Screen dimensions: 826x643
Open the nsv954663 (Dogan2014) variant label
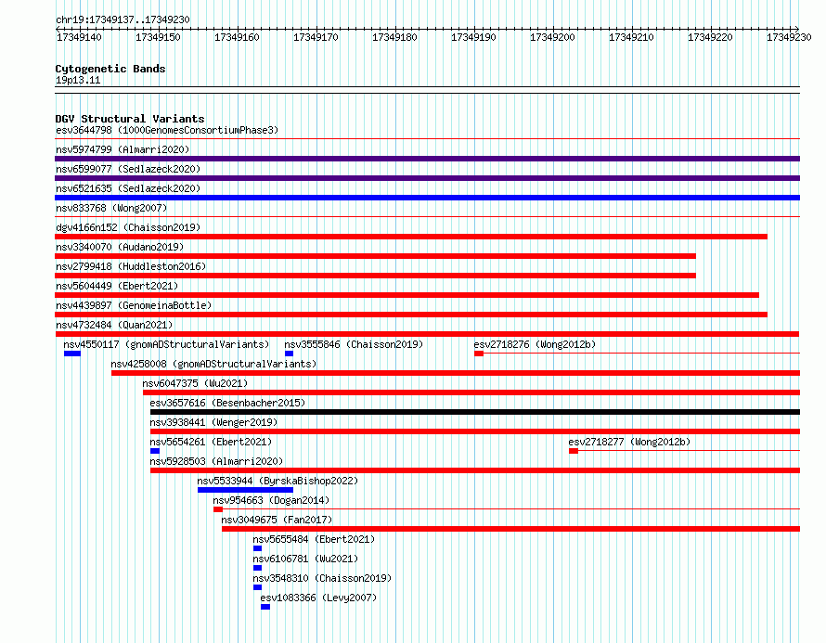pyautogui.click(x=271, y=500)
